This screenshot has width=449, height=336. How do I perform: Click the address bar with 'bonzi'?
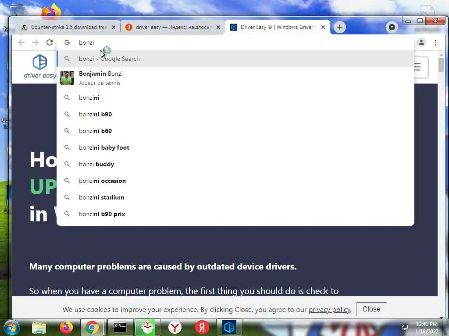(x=235, y=42)
